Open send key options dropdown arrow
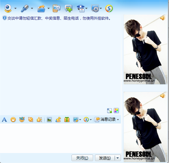Image resolution: width=169 pixels, height=163 pixels. [x=118, y=158]
